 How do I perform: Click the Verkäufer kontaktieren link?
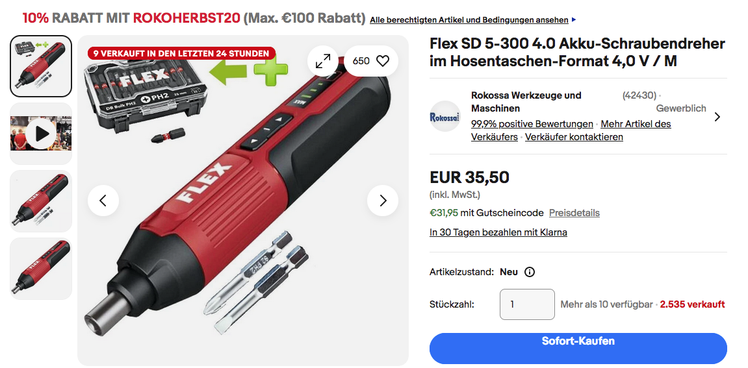[574, 137]
